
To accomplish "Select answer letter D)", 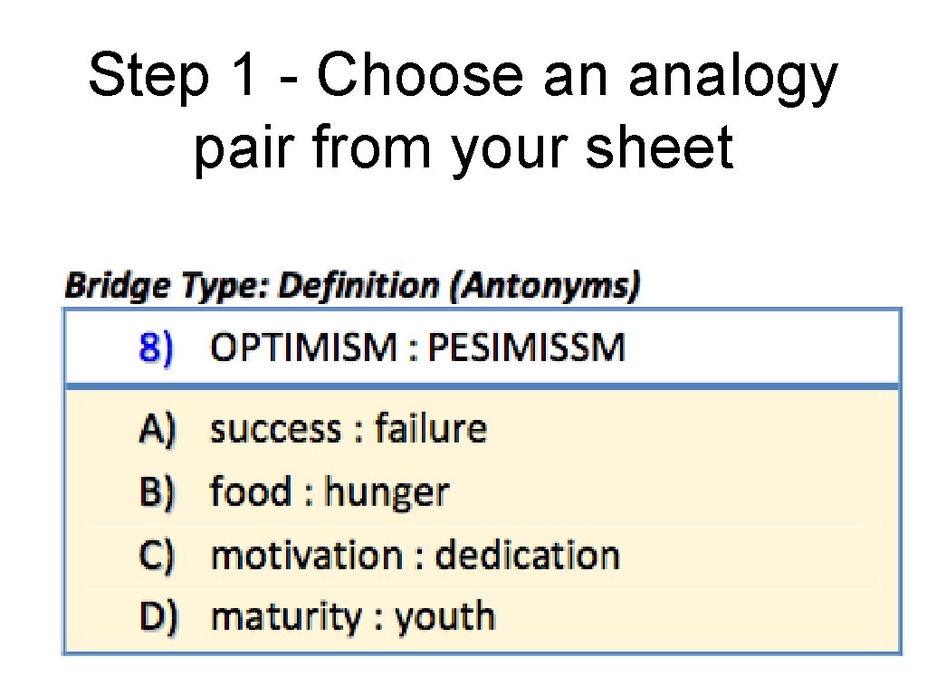I will click(158, 617).
